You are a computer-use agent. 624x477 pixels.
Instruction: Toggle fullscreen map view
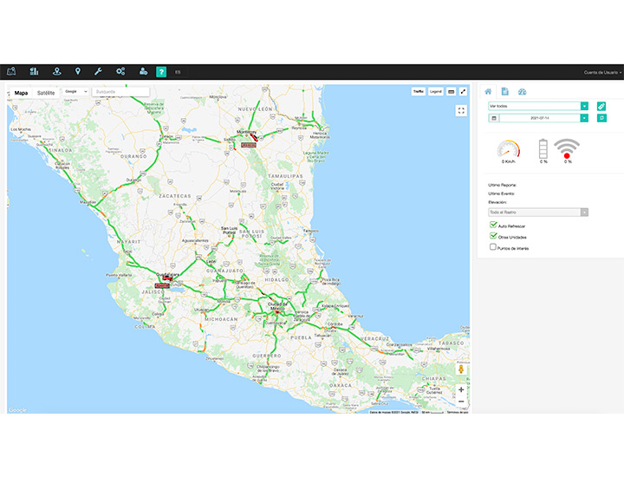(461, 111)
